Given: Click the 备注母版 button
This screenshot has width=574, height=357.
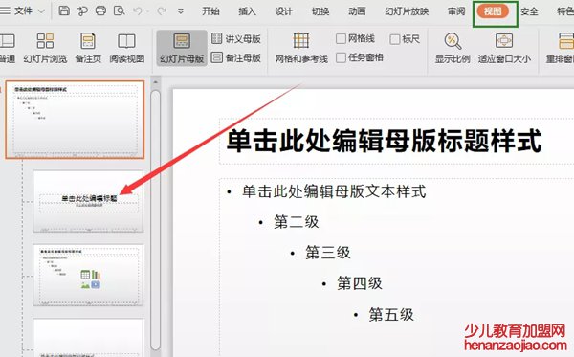Looking at the screenshot, I should coord(236,57).
